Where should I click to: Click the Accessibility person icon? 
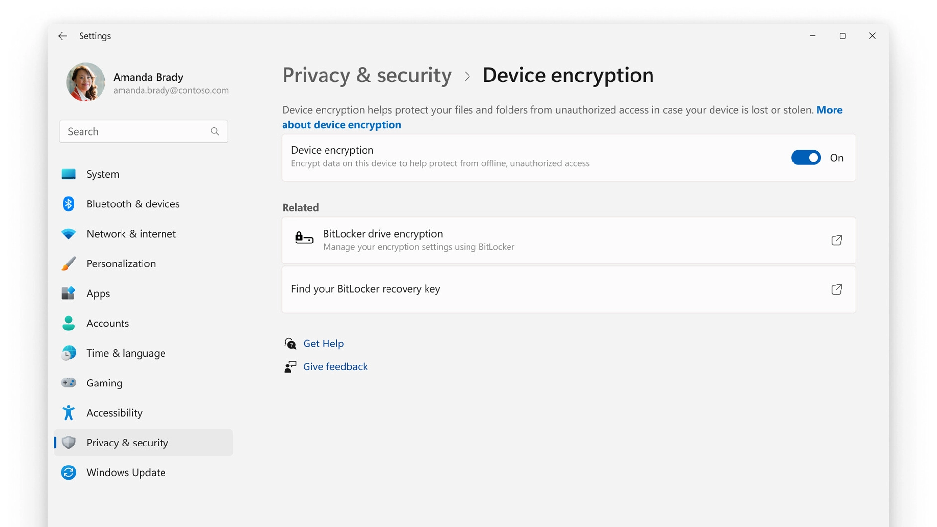[x=69, y=412]
